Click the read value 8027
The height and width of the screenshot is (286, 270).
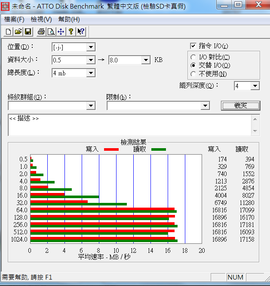tap(248, 196)
